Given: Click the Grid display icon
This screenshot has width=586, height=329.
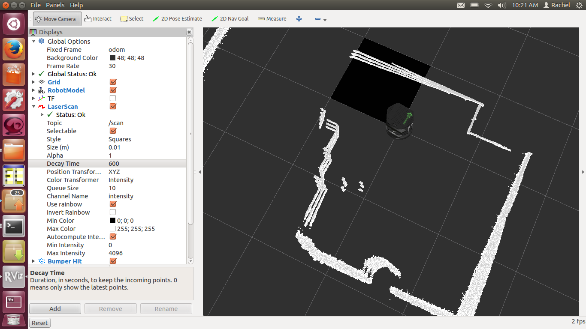Looking at the screenshot, I should [x=41, y=82].
